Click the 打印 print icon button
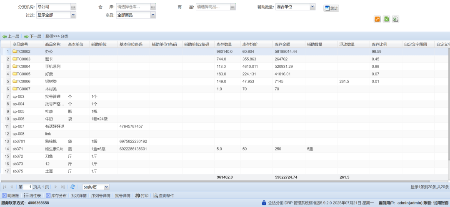The height and width of the screenshot is (207, 450). tap(142, 195)
